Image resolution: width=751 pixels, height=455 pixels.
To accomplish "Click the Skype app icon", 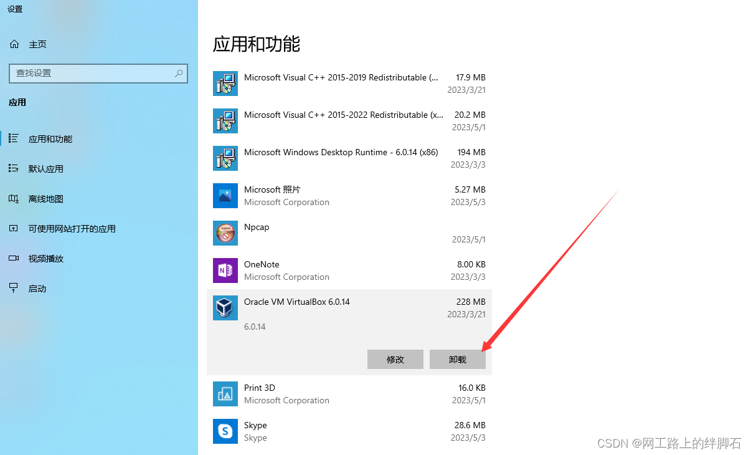I will (225, 431).
